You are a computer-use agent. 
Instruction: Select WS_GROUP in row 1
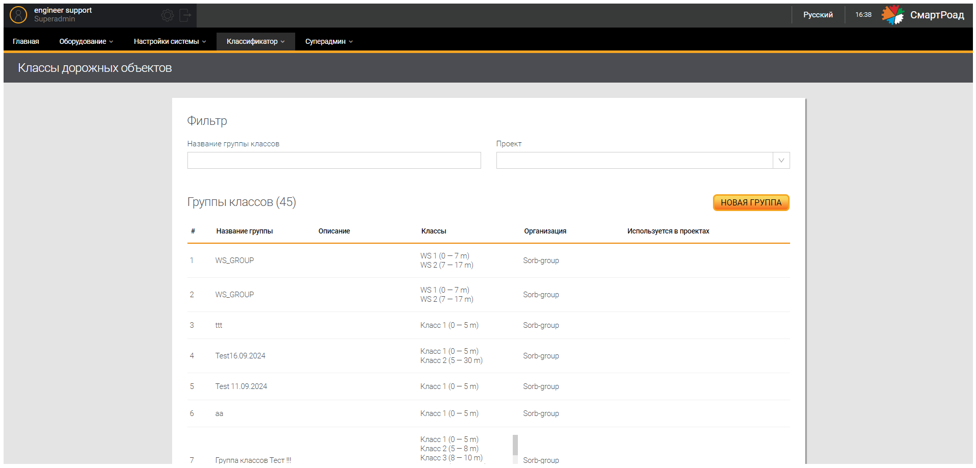coord(234,261)
